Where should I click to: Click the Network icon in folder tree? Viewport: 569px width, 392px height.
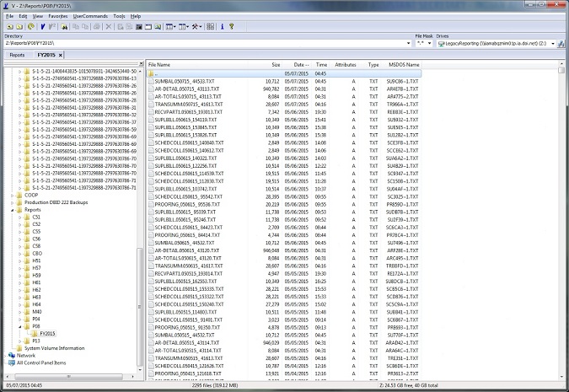tap(12, 356)
